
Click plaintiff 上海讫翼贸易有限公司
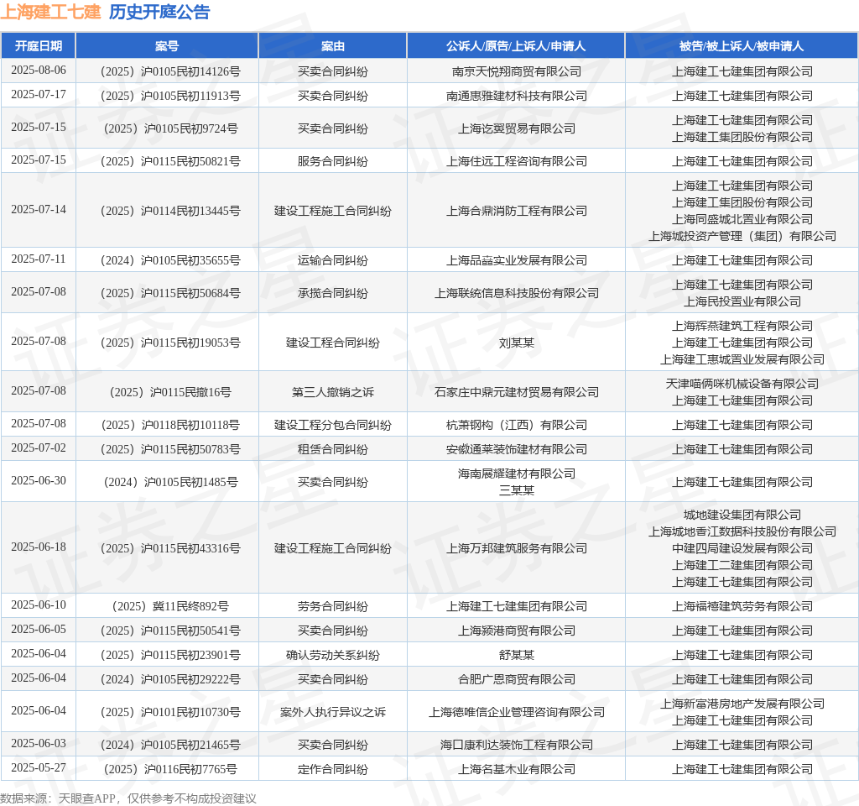click(x=516, y=128)
